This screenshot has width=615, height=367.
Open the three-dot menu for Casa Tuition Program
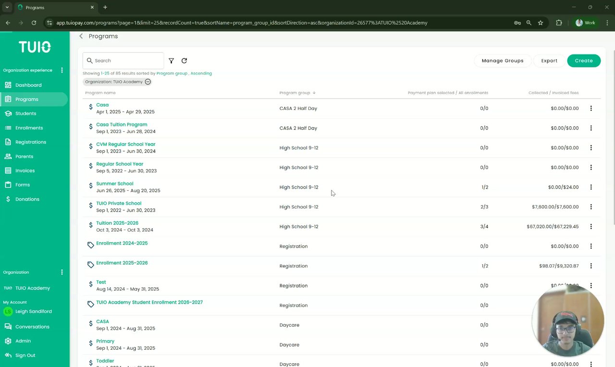click(591, 128)
